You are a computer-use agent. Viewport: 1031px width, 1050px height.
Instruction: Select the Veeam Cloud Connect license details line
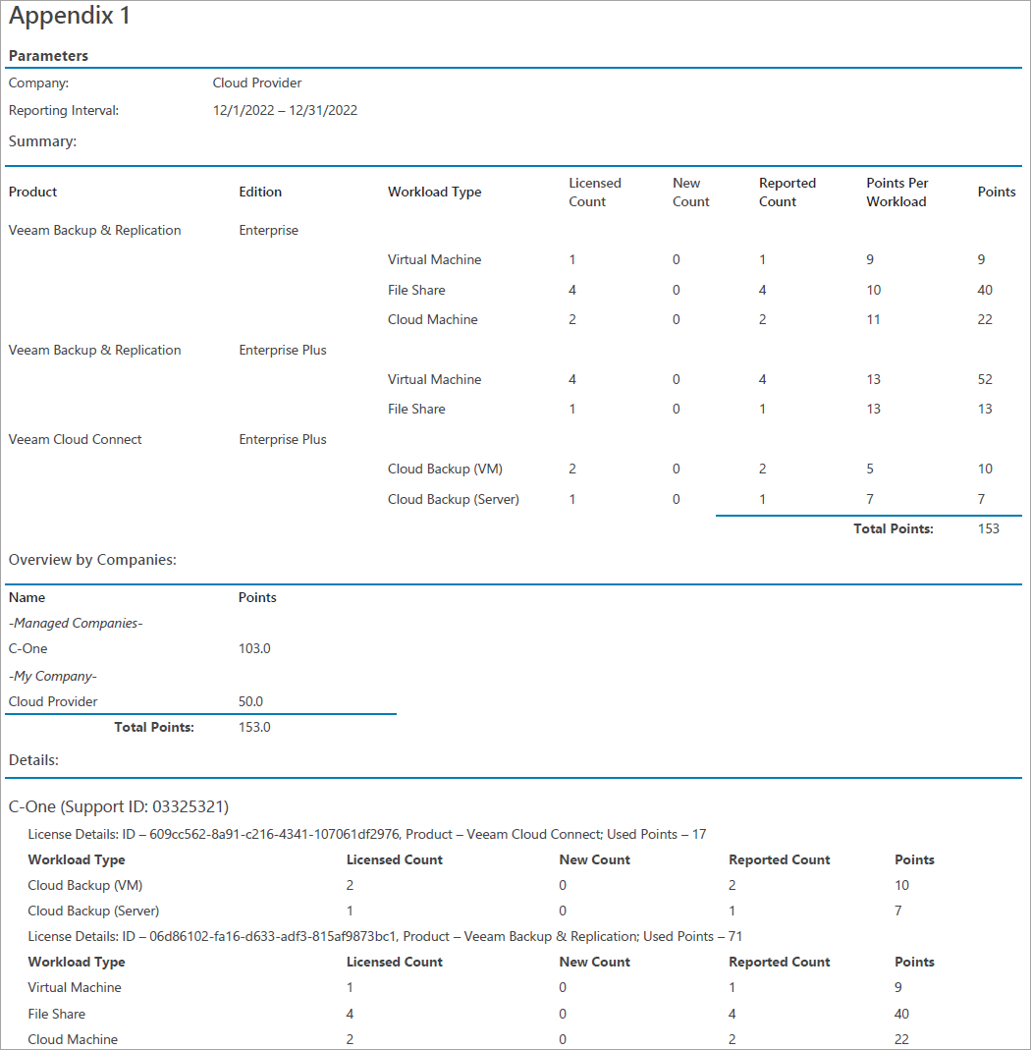coord(367,834)
